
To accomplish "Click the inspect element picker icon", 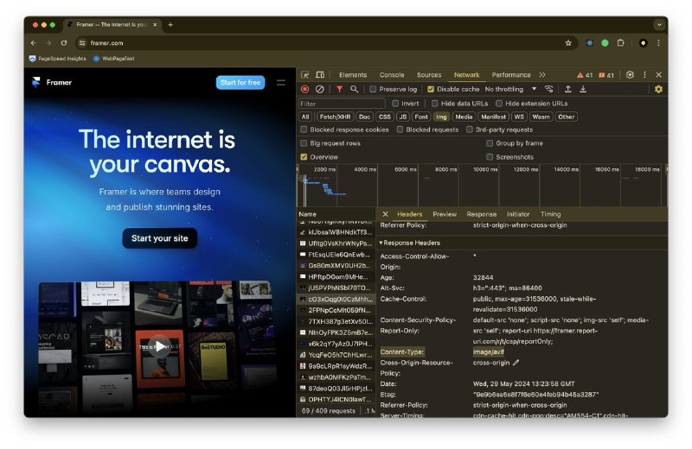I will click(304, 75).
